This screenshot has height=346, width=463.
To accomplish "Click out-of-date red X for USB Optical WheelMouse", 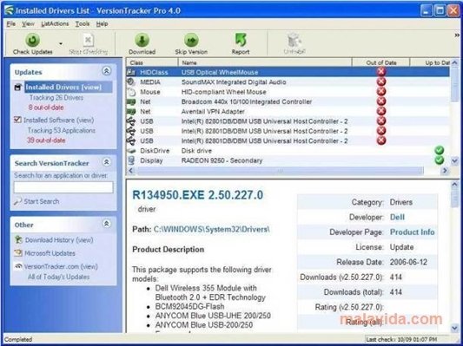I will (x=381, y=71).
